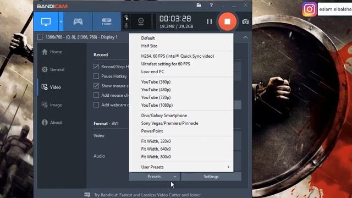Pause the current recording
Viewport: 352px width, 198px height.
[x=209, y=21]
